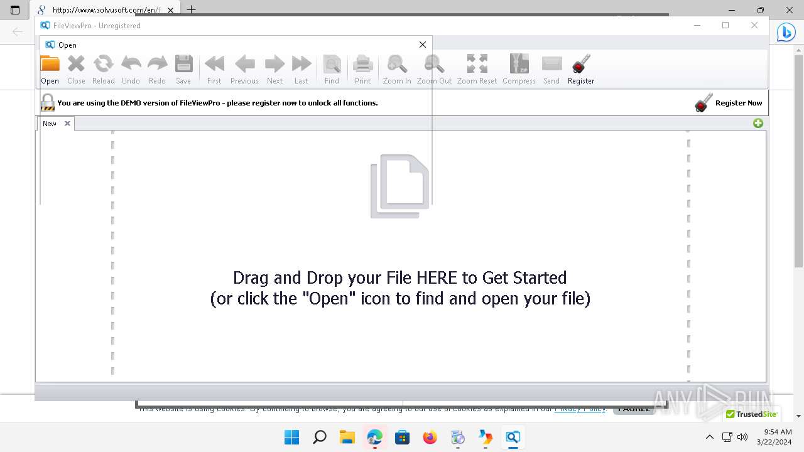Click the Register Now button
This screenshot has width=804, height=452.
tap(728, 103)
